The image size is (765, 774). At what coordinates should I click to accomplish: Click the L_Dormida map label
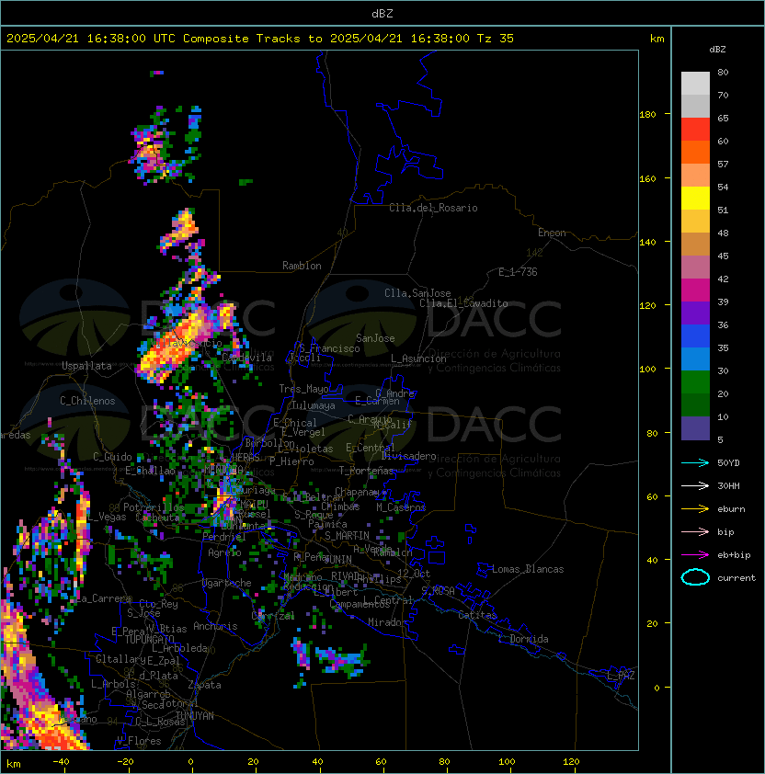point(523,639)
